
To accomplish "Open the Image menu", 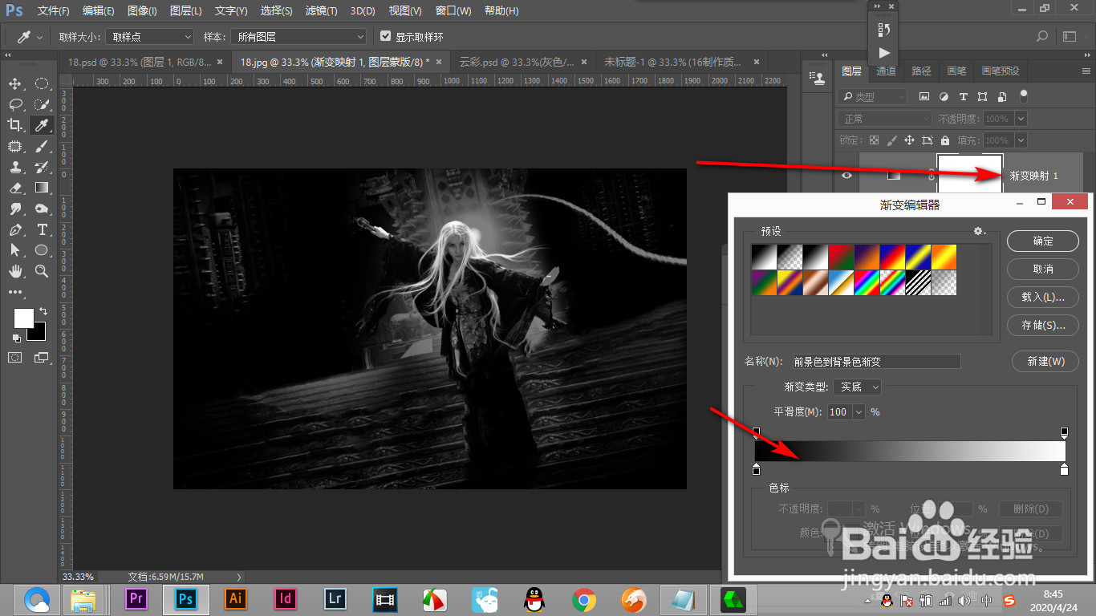I will 142,11.
